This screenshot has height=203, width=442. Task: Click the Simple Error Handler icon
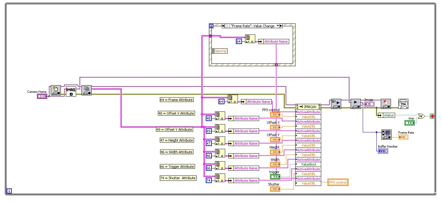point(403,104)
